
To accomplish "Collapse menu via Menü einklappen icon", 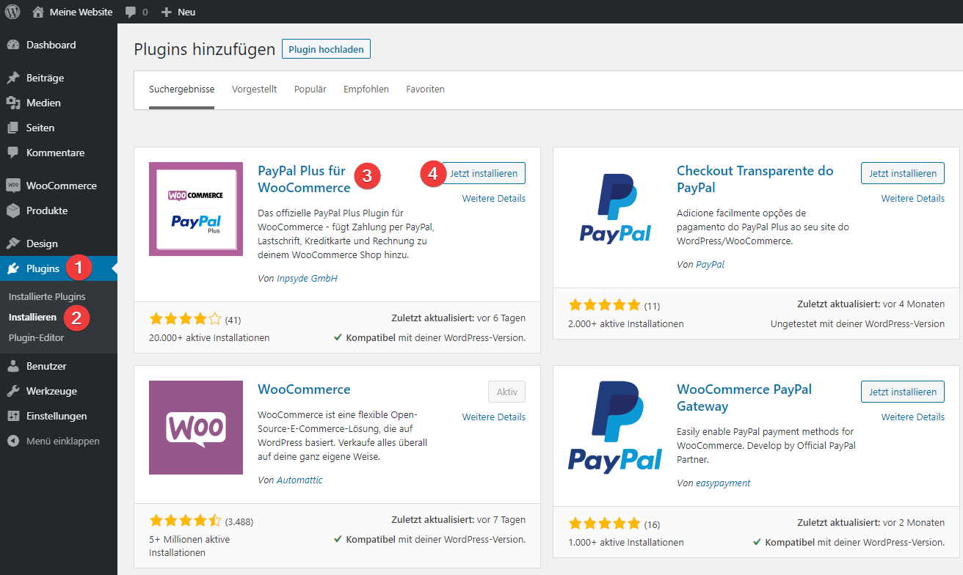I will (x=13, y=441).
